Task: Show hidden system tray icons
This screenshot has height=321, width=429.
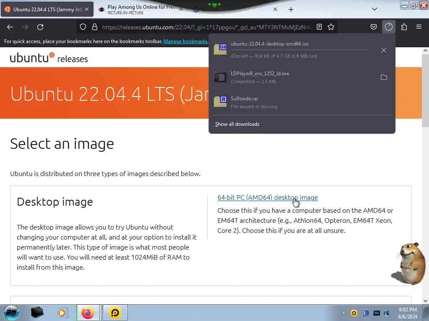Action: coord(344,313)
